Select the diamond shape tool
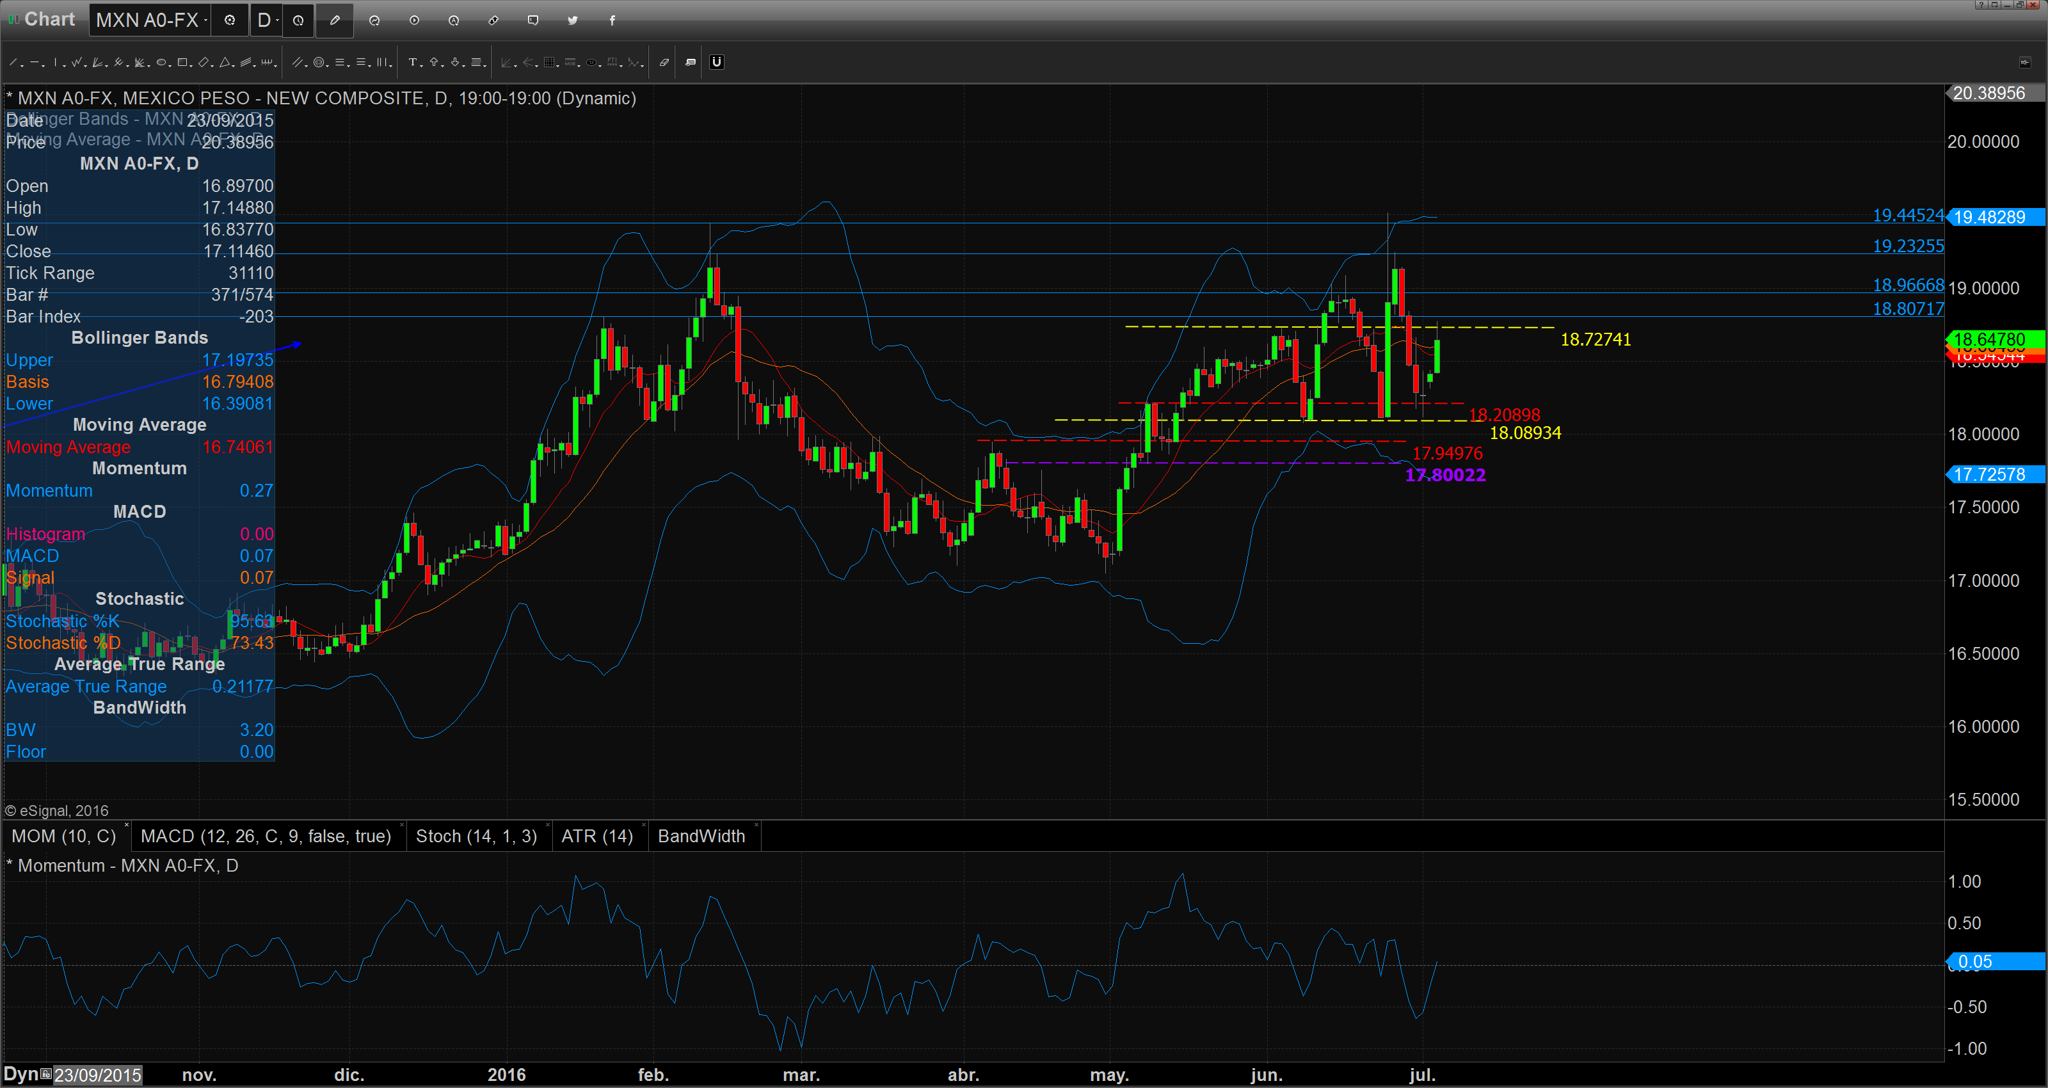Image resolution: width=2048 pixels, height=1088 pixels. (204, 62)
